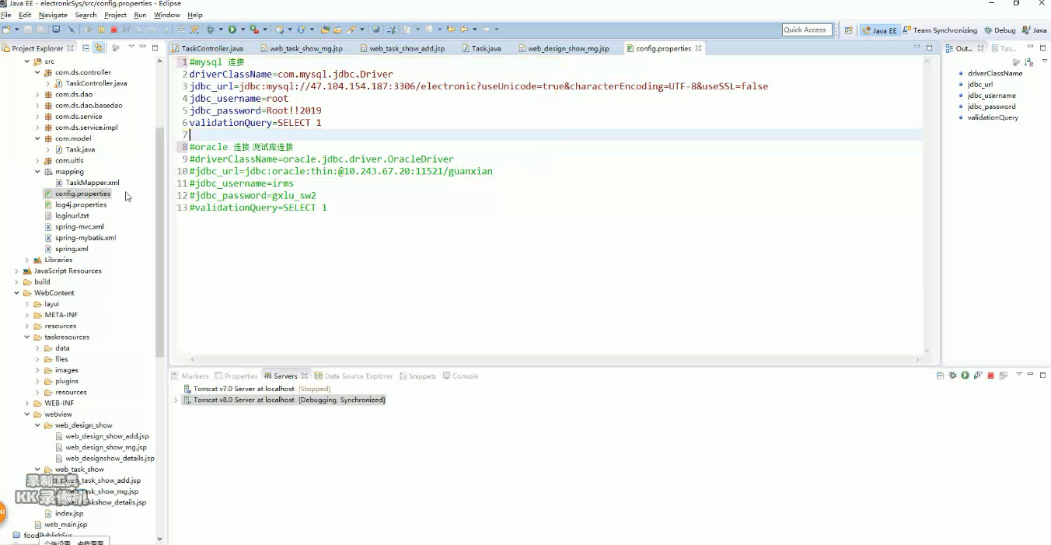
Task: Open the Project Explorer view menu arrow
Action: [131, 47]
